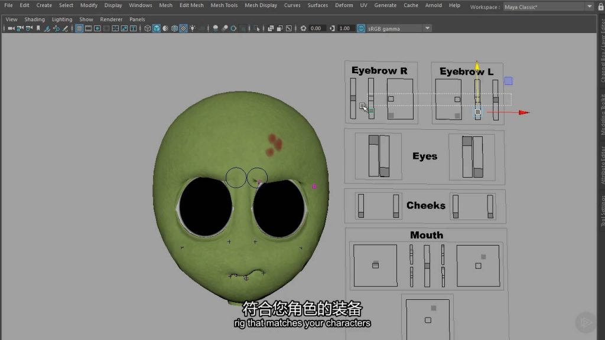The width and height of the screenshot is (605, 340).
Task: Open the Renderer panel menu
Action: pos(111,19)
